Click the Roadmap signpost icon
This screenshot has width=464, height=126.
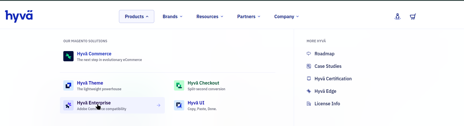point(309,54)
